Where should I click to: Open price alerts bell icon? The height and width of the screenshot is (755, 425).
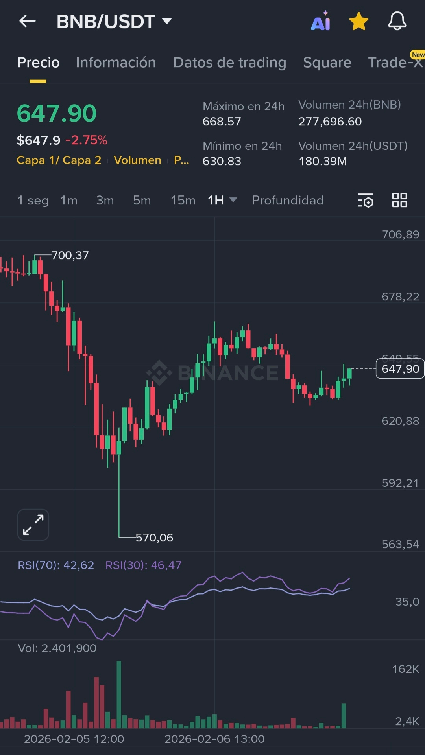[397, 21]
